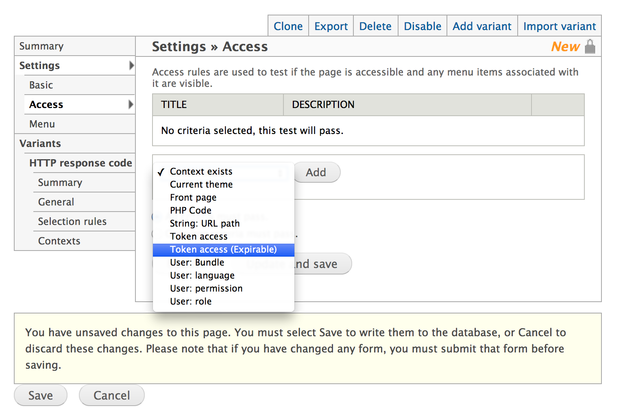623x415 pixels.
Task: Open "Selection rules" in the sidebar
Action: 72,221
